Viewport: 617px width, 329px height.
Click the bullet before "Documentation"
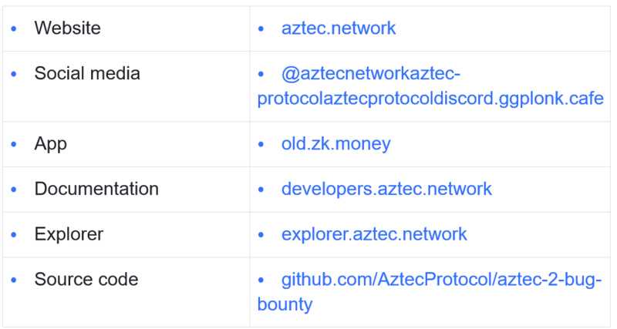coord(14,190)
